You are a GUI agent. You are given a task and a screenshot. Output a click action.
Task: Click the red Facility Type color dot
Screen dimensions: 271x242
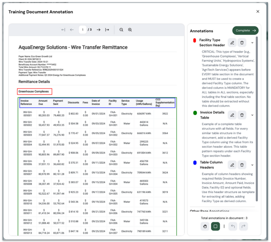[194, 40]
